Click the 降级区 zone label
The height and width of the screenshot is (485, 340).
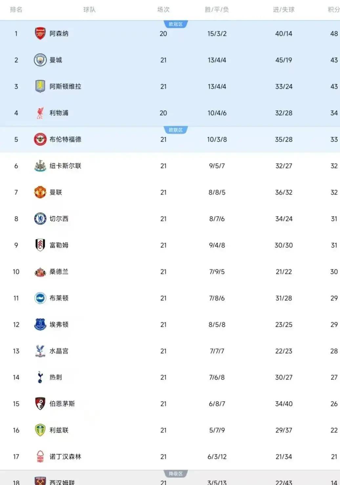(x=176, y=474)
